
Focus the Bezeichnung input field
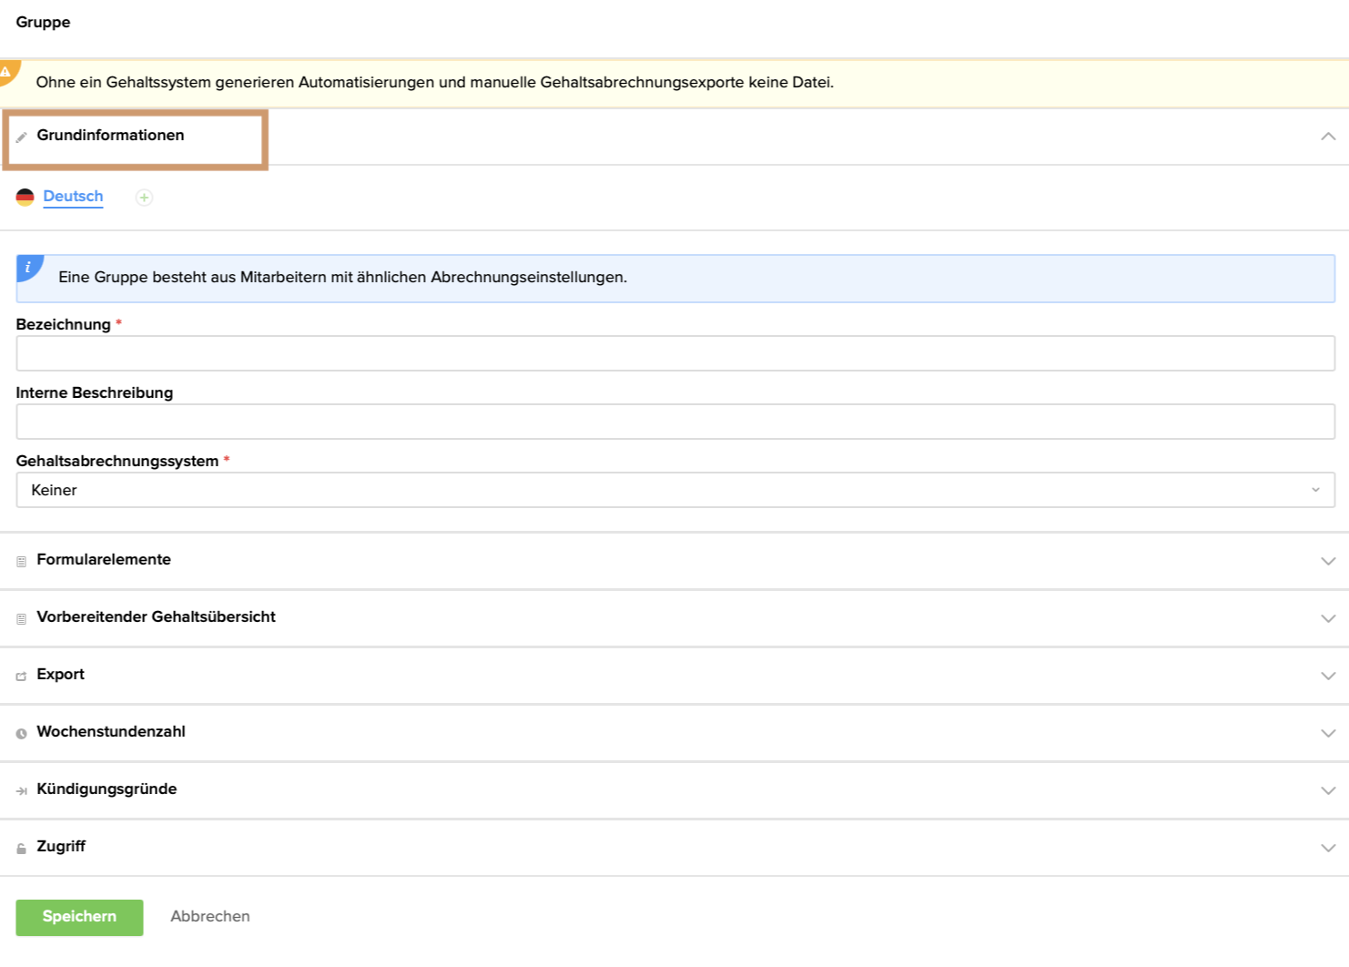[x=674, y=353]
